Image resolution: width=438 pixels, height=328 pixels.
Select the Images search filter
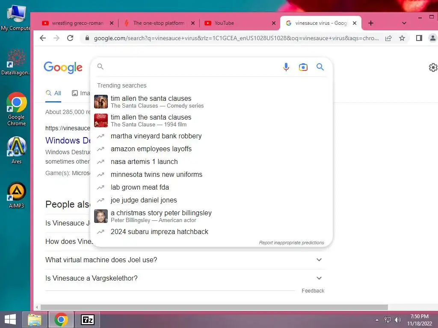[81, 93]
